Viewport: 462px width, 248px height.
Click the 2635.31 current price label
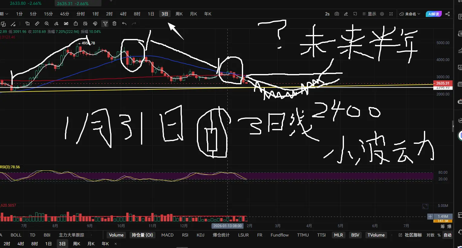(443, 83)
